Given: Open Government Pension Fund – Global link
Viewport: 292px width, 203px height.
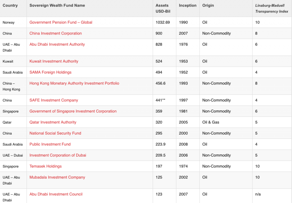Looking at the screenshot, I should pos(61,22).
